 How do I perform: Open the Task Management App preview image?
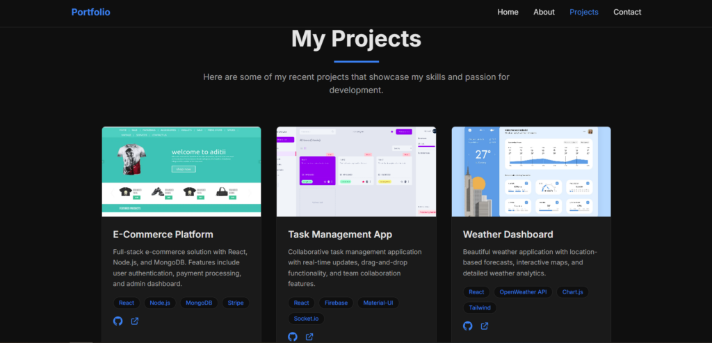[x=357, y=172]
